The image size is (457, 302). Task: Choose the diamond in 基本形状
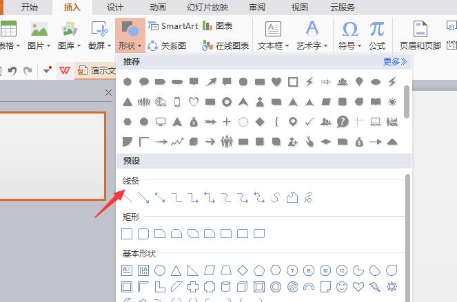[x=243, y=270]
